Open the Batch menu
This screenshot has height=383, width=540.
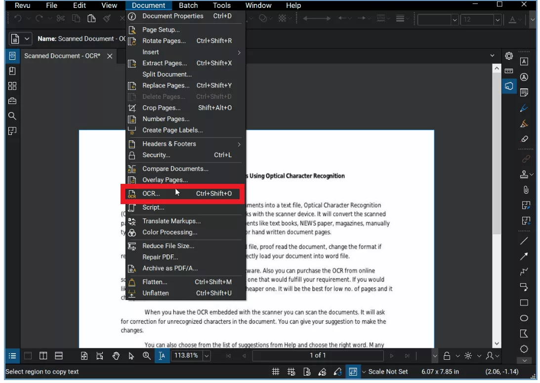[188, 5]
